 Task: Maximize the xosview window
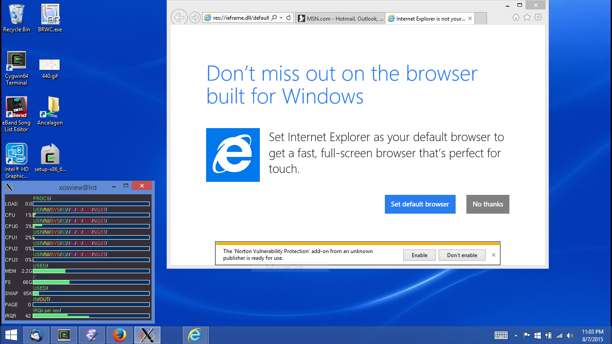(126, 185)
